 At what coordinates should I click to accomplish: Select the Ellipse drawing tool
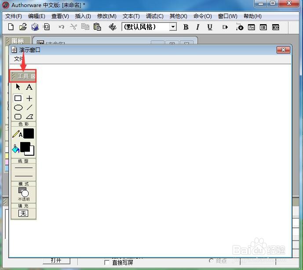click(x=18, y=107)
